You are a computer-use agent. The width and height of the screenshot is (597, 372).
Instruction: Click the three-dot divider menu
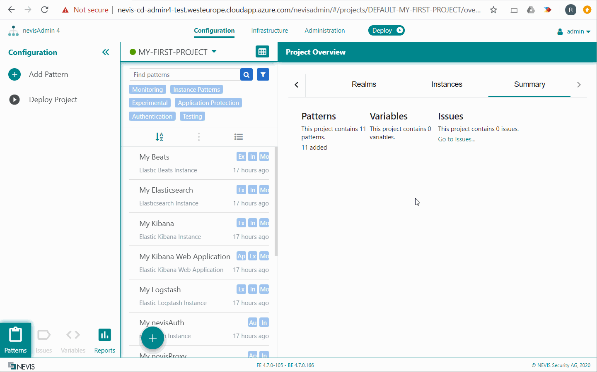pyautogui.click(x=199, y=137)
